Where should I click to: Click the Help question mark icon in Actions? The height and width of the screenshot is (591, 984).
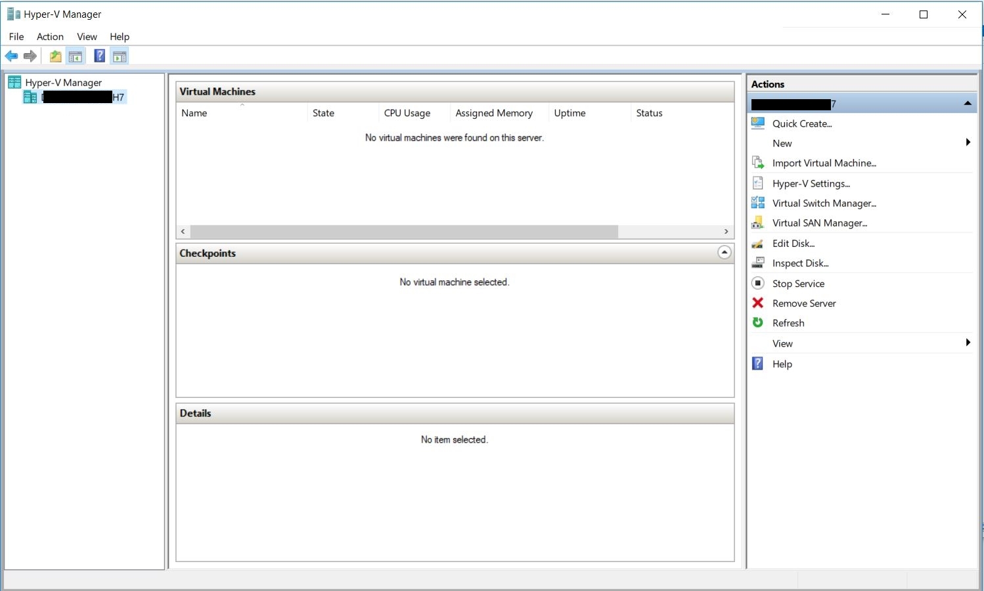758,364
